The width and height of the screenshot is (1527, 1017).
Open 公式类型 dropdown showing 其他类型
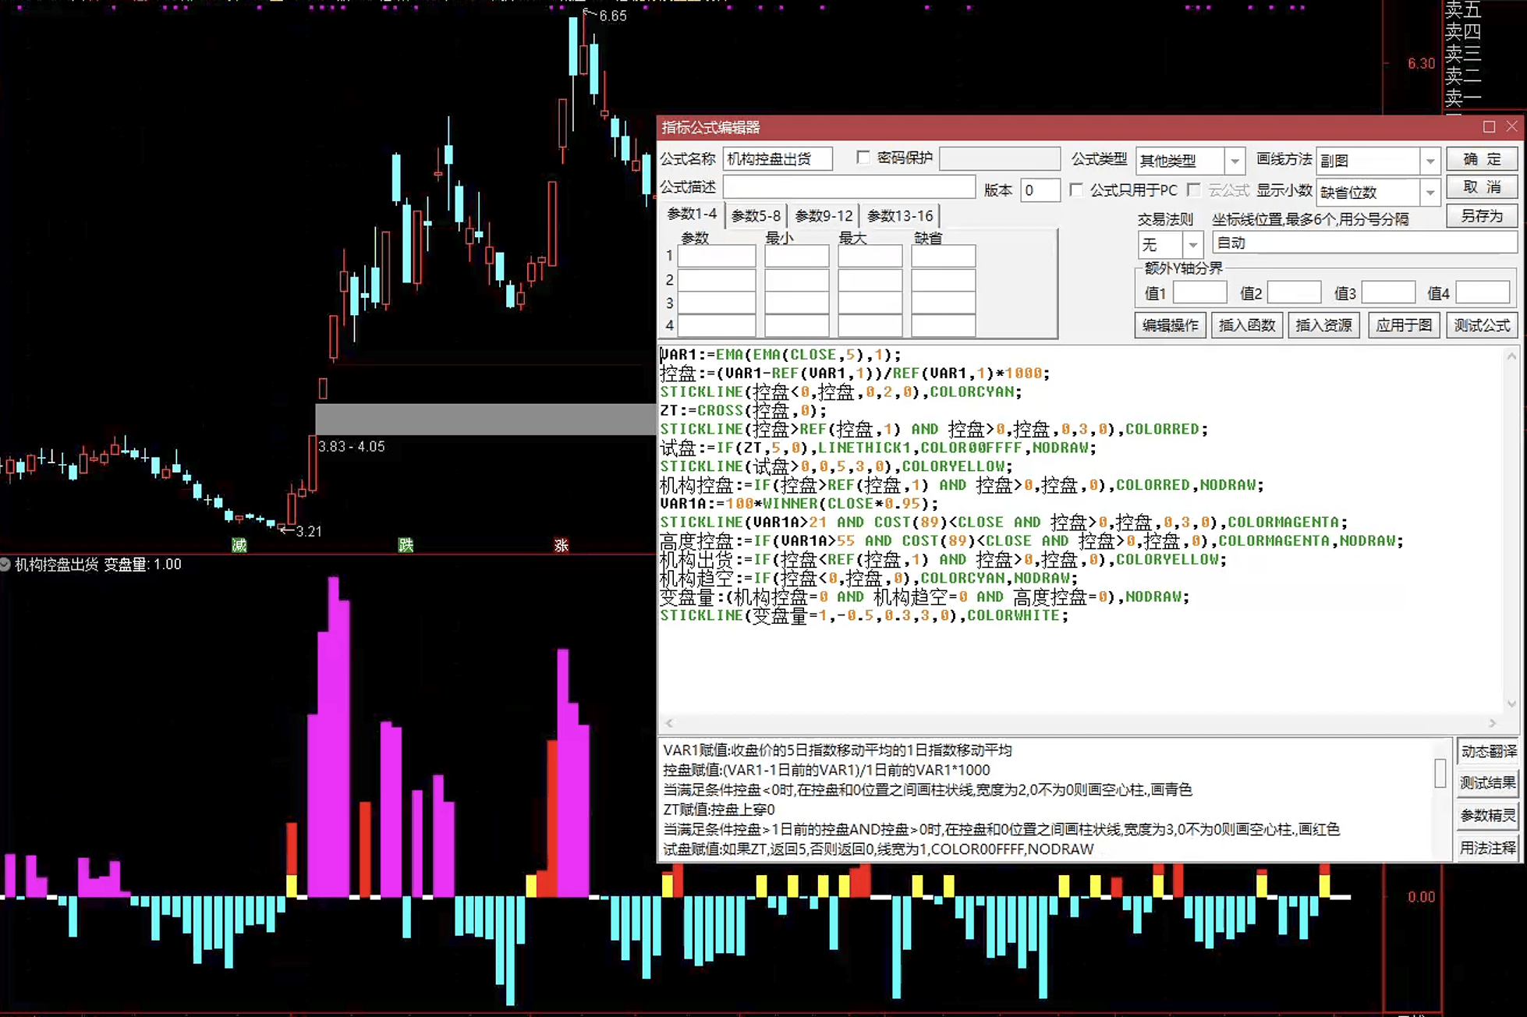[1189, 161]
